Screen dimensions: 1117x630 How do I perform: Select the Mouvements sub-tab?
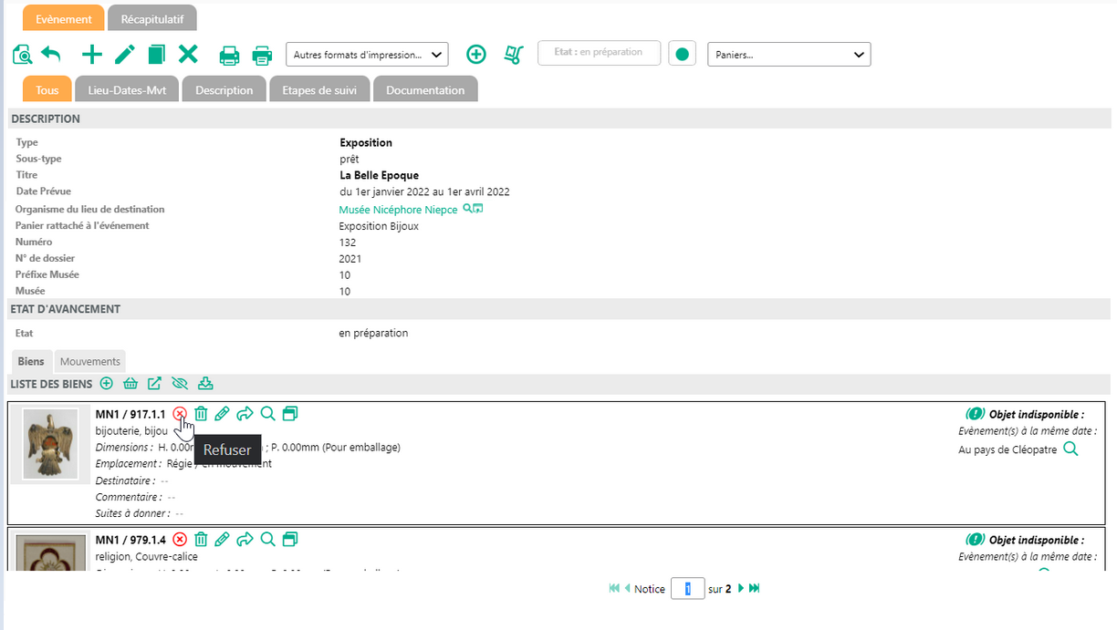pyautogui.click(x=90, y=362)
